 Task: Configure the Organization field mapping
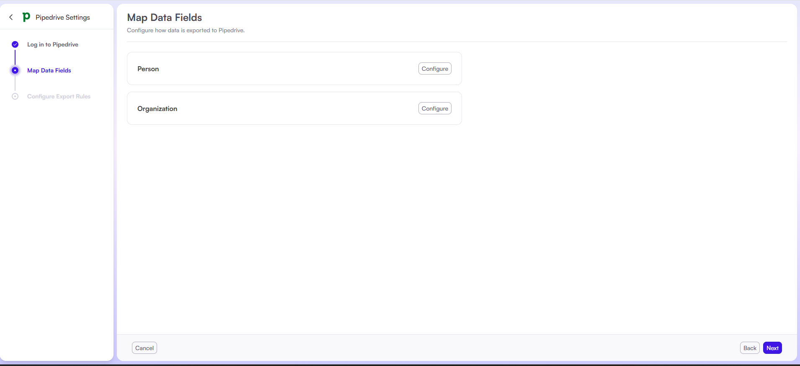click(x=434, y=108)
